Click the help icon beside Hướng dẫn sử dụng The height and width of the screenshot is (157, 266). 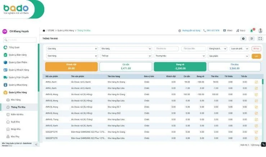180,31
